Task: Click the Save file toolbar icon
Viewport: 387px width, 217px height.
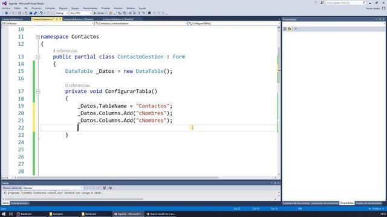Action: 31,13
